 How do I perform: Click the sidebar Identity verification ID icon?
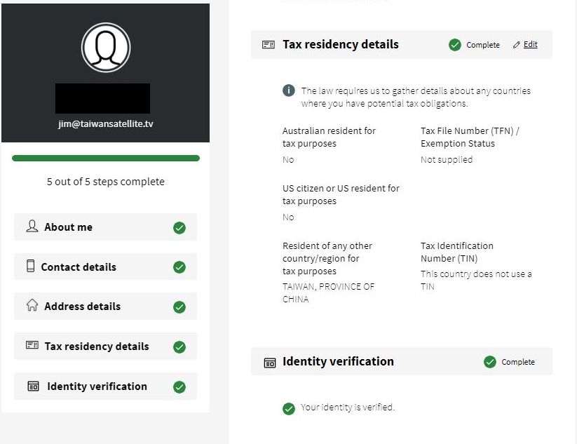coord(33,386)
